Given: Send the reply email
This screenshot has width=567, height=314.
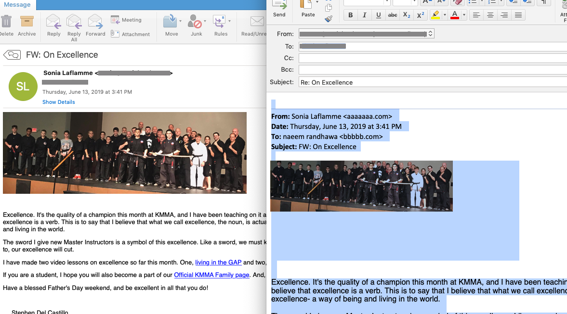Looking at the screenshot, I should (x=279, y=9).
